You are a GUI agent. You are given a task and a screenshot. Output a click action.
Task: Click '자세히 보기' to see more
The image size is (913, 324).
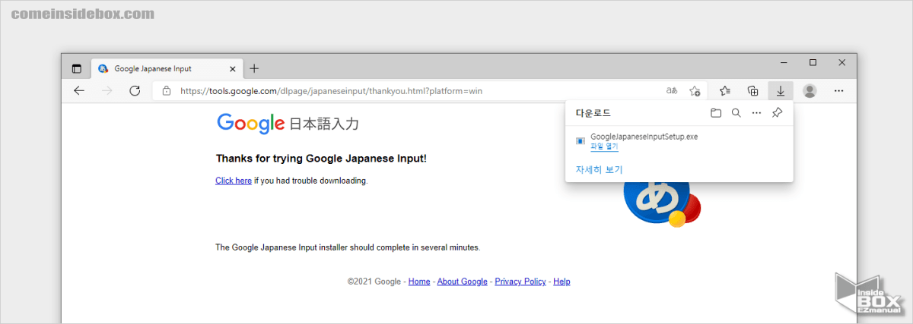click(599, 169)
